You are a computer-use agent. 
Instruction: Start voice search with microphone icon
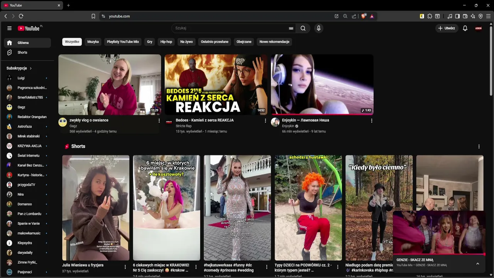[318, 28]
